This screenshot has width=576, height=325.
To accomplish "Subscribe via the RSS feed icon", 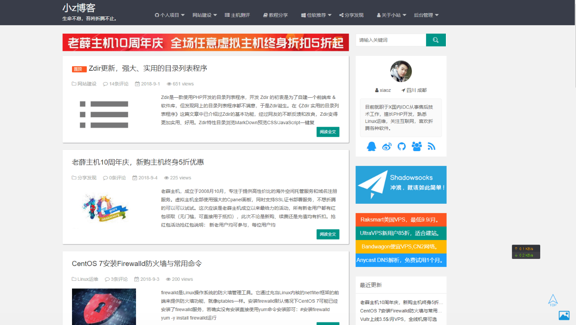I will pos(431,146).
